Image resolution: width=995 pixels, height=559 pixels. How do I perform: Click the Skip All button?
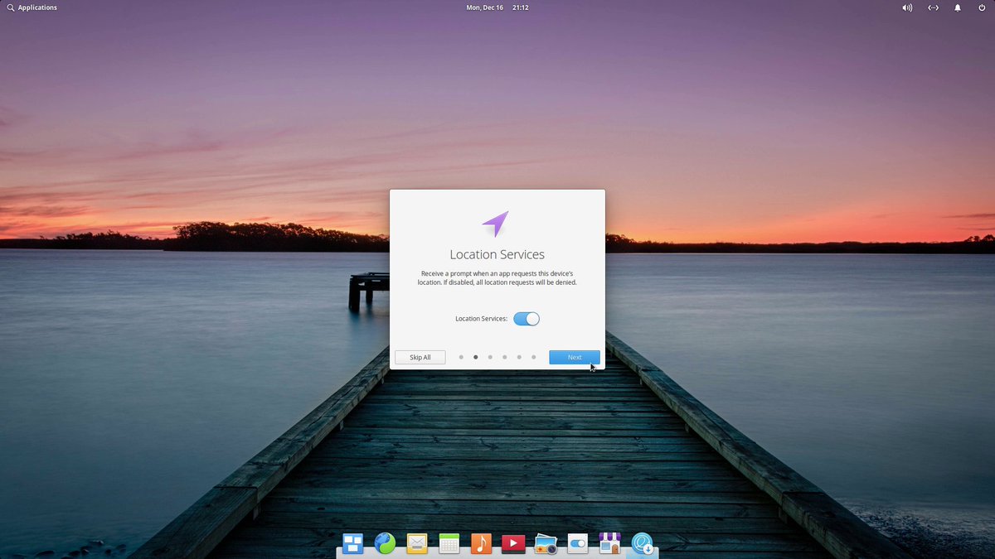click(420, 358)
